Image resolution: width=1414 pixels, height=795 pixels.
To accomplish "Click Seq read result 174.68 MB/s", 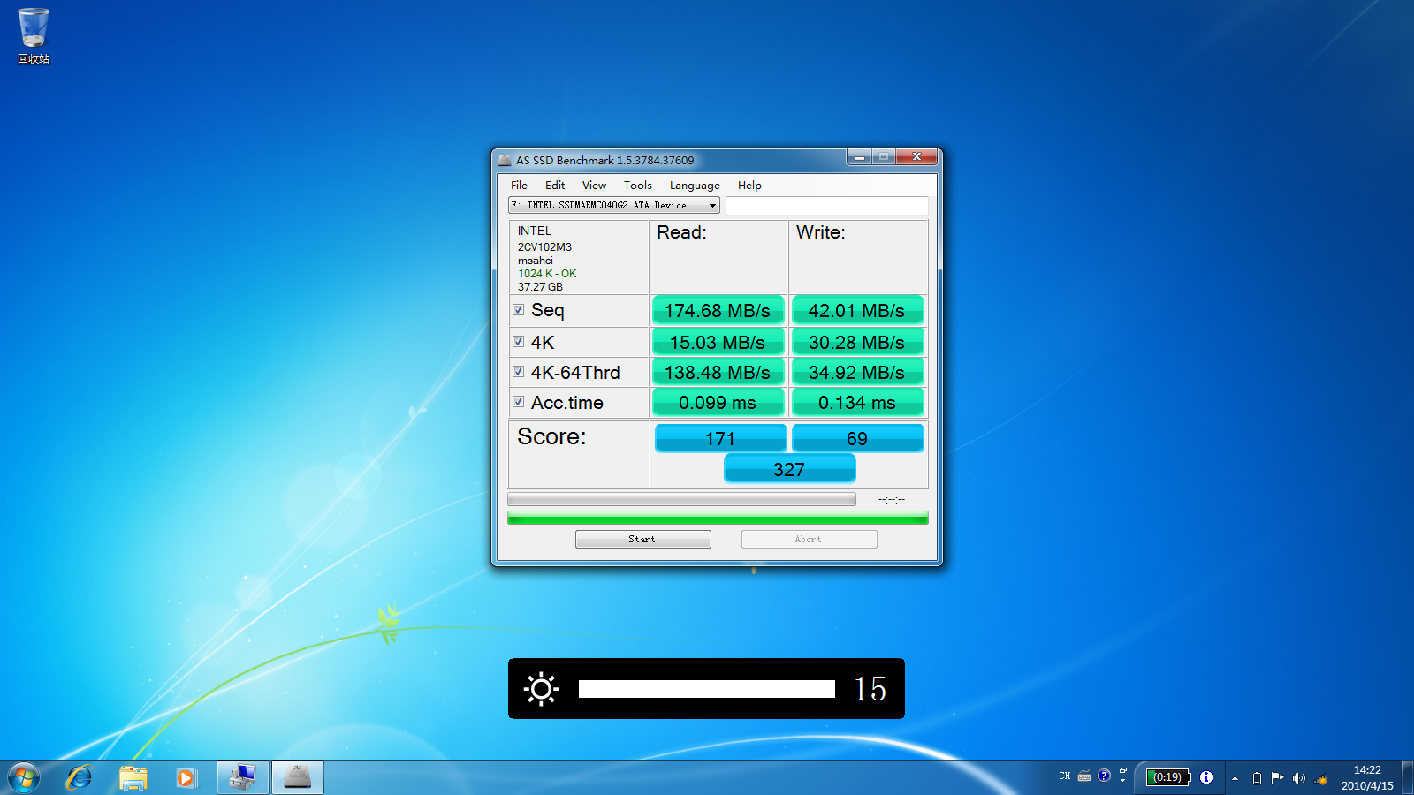I will pyautogui.click(x=718, y=311).
